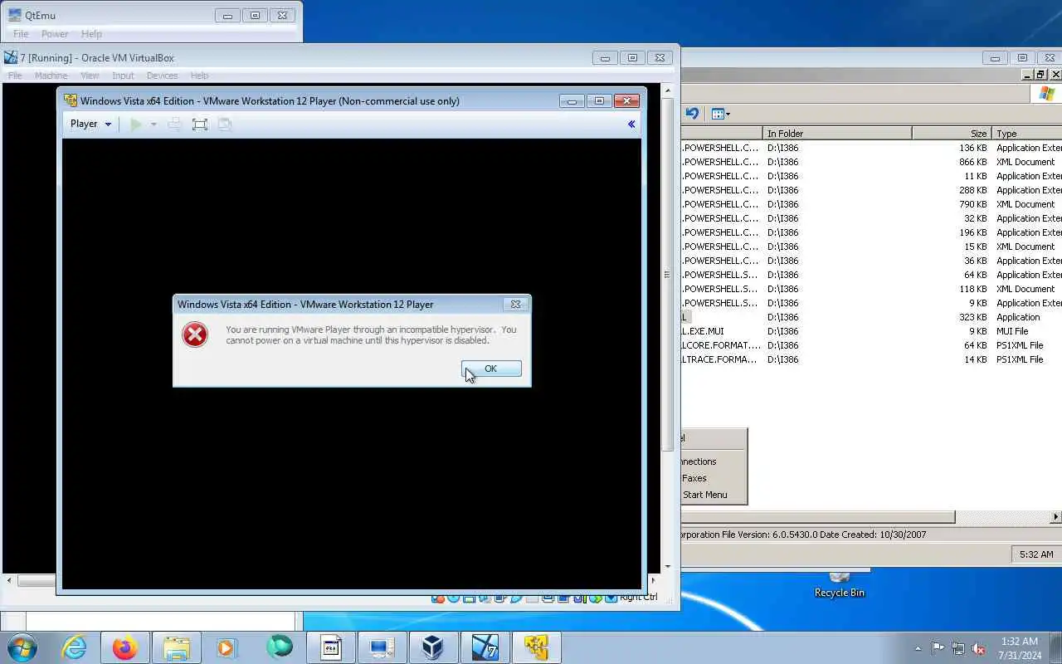Open Windows Explorer folder taskbar icon
1062x664 pixels.
(x=177, y=647)
